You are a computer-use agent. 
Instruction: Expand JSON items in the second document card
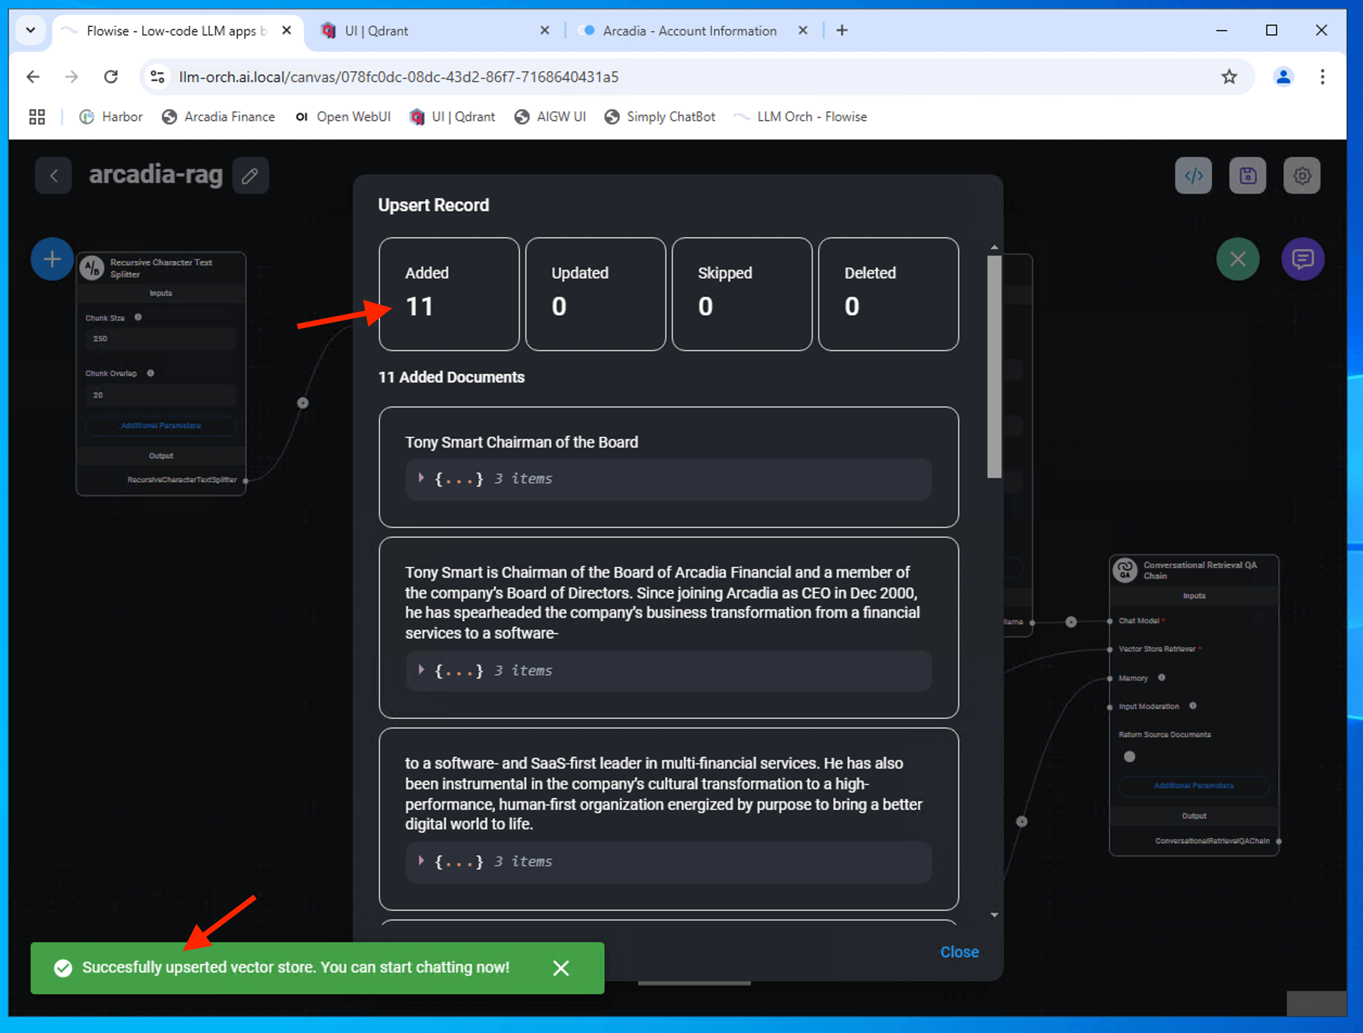(x=422, y=669)
